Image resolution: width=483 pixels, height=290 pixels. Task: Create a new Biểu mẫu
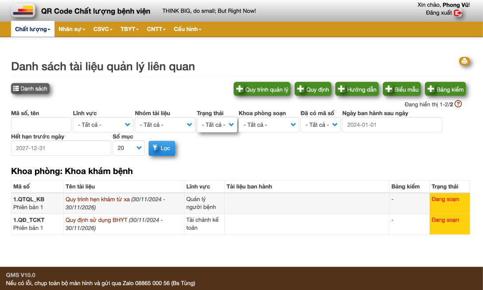[401, 89]
